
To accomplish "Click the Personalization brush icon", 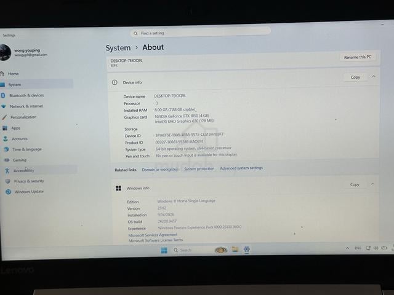I will [x=4, y=117].
